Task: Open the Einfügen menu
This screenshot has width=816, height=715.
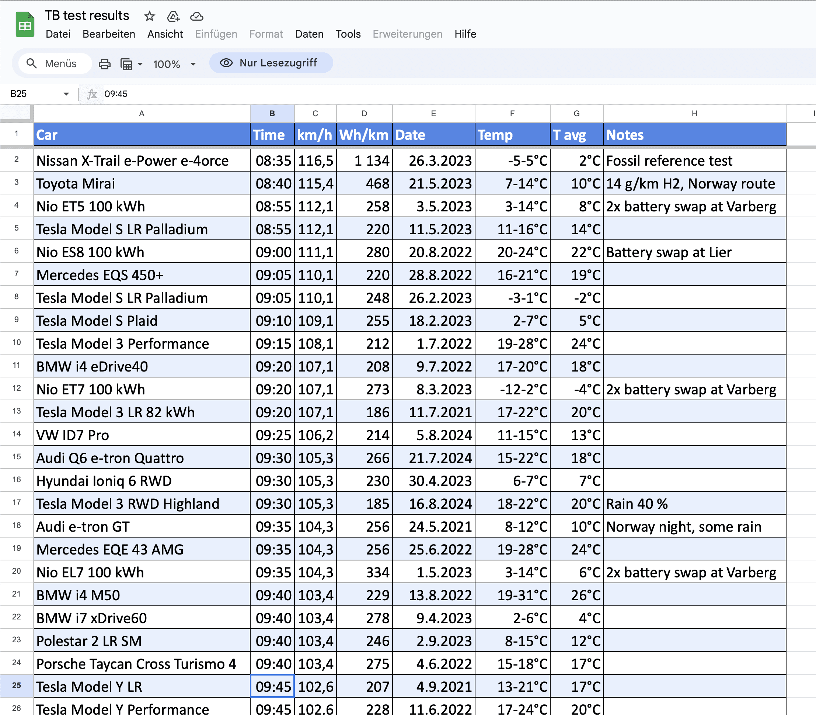Action: (216, 34)
